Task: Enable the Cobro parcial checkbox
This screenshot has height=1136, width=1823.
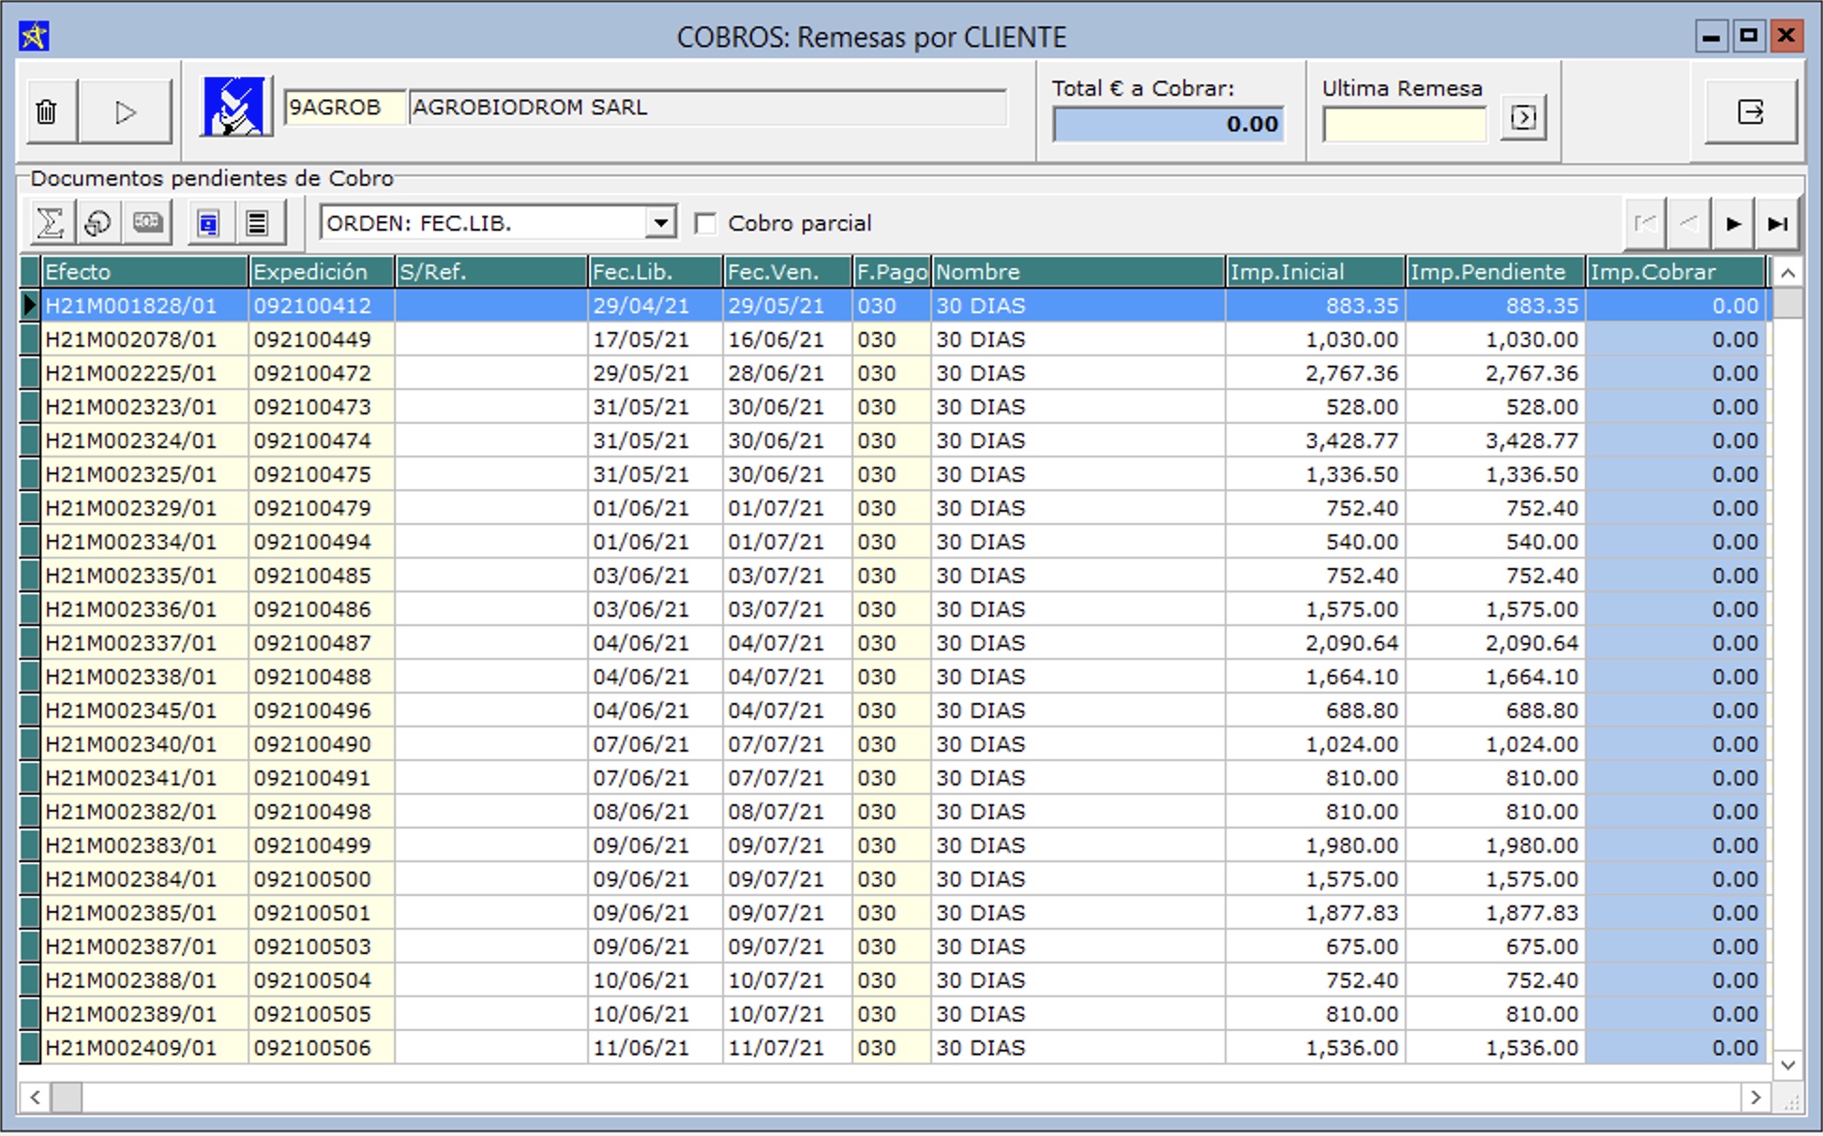Action: 705,223
